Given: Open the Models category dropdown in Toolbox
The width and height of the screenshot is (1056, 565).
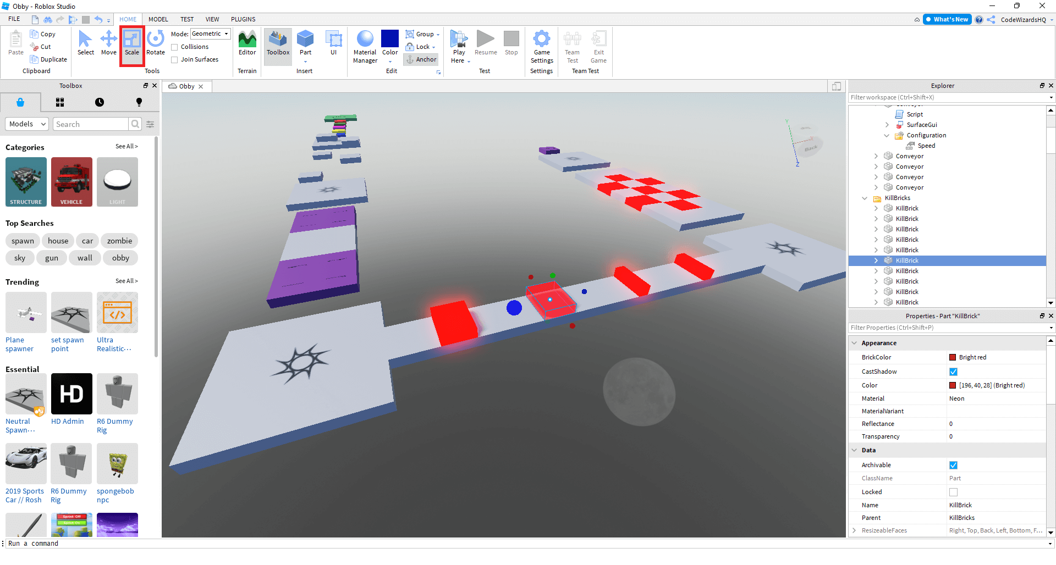Looking at the screenshot, I should click(26, 124).
